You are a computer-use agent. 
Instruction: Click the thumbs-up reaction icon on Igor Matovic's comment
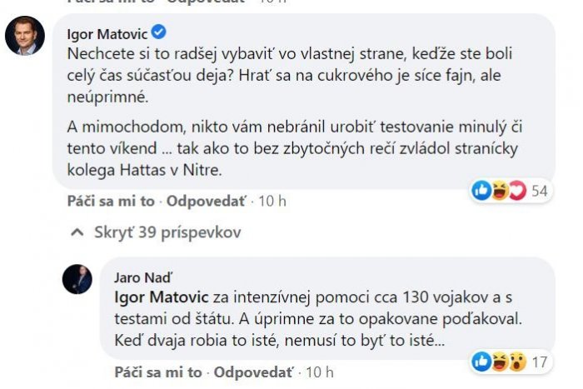tap(481, 191)
